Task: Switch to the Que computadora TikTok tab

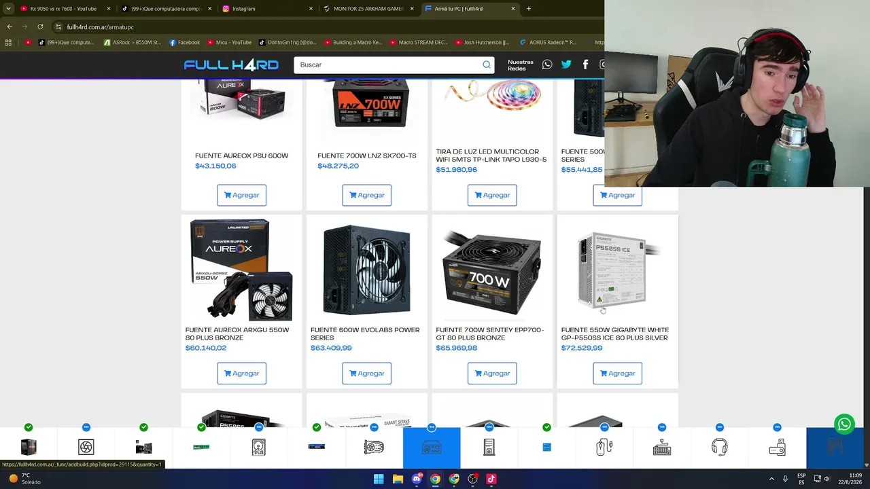Action: tap(165, 9)
